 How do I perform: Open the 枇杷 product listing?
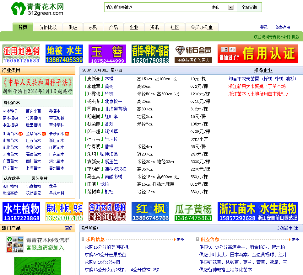[109, 192]
